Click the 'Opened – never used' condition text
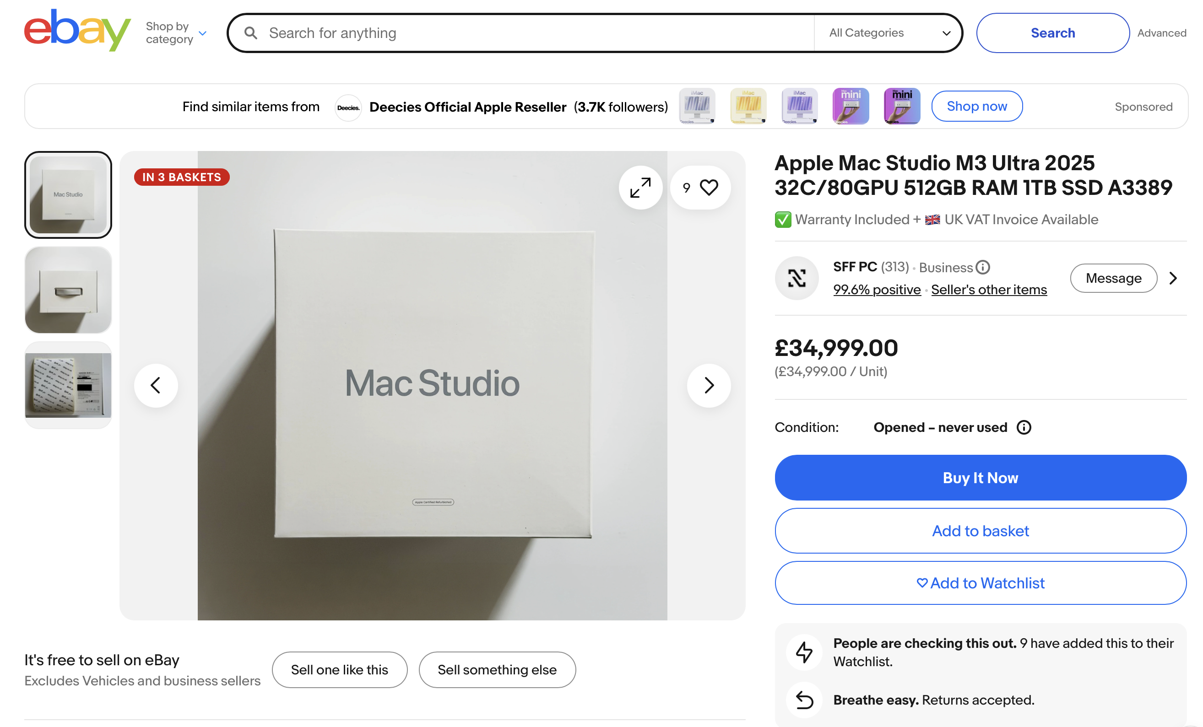Image resolution: width=1203 pixels, height=727 pixels. (x=940, y=427)
